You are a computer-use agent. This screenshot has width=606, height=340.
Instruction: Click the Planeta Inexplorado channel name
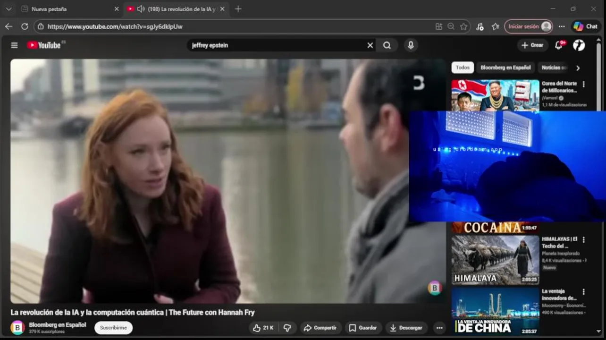click(561, 254)
